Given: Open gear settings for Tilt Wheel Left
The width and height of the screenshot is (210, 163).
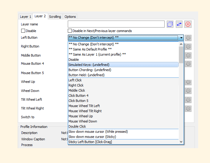Looking at the screenshot, I should pos(188,100).
